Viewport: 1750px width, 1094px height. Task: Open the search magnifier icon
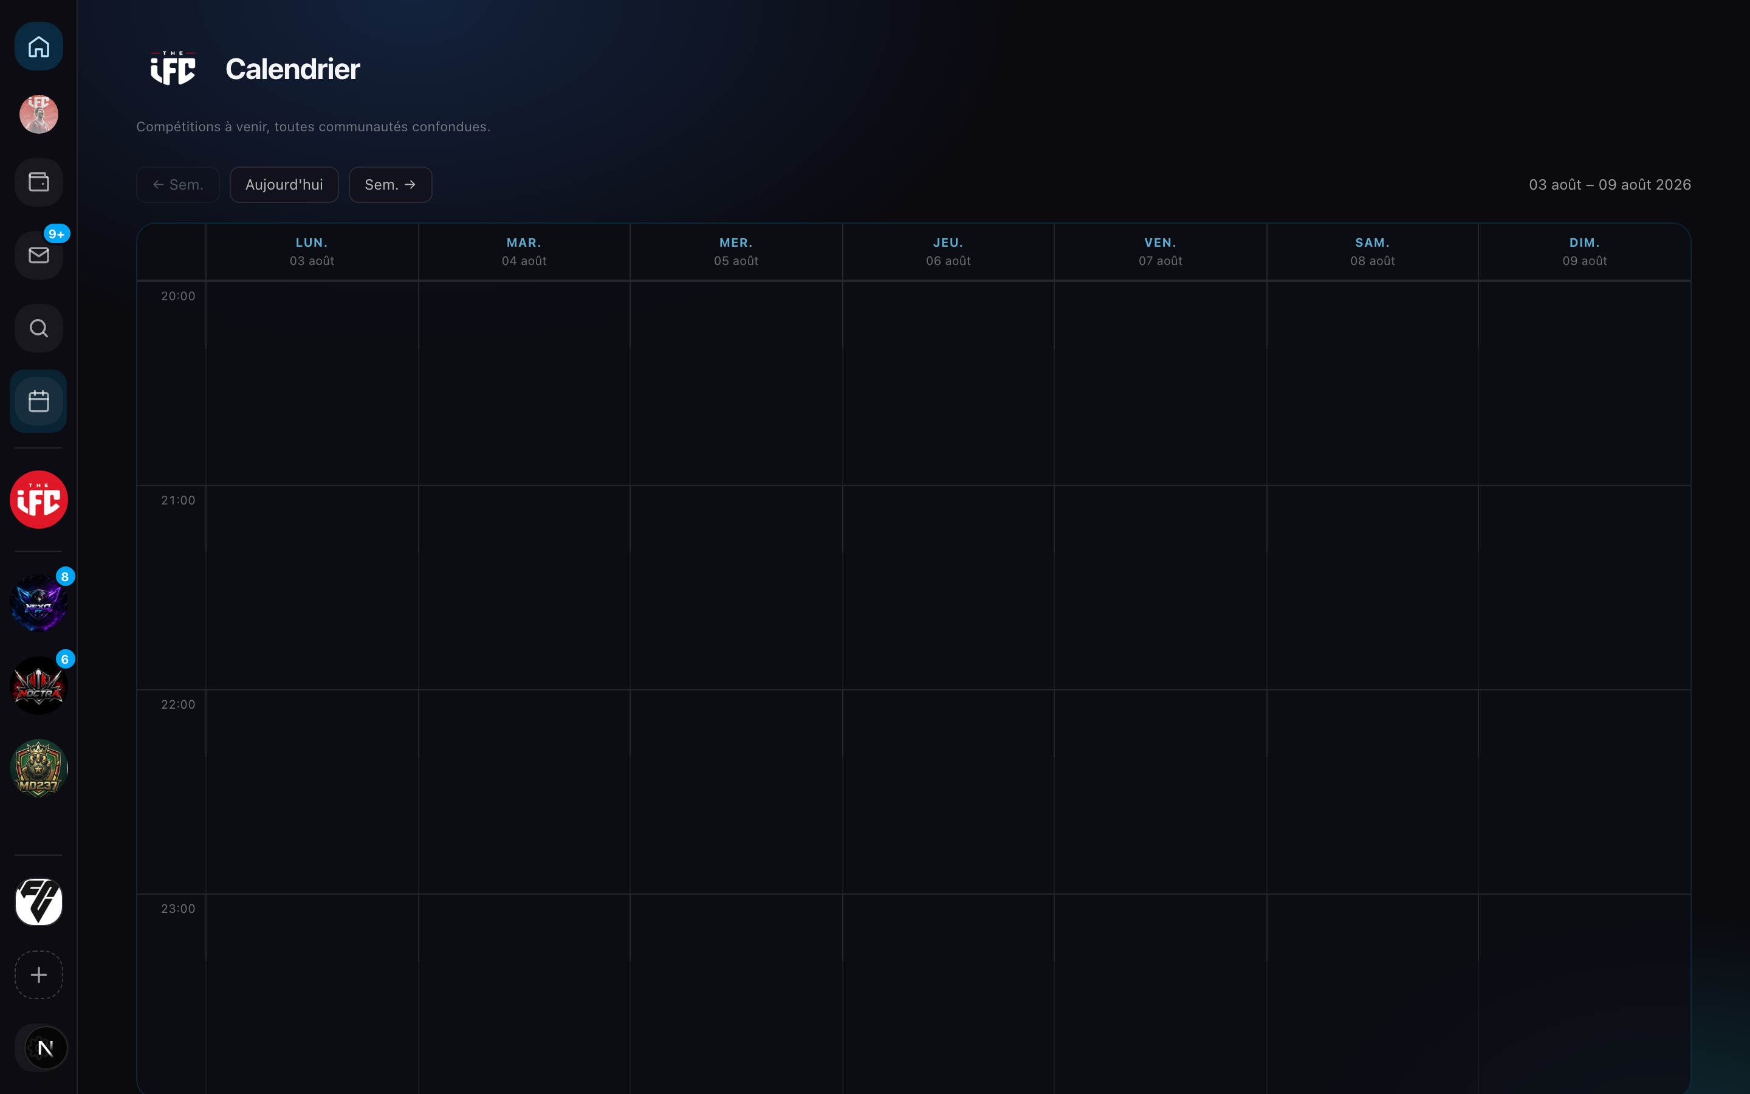pos(39,328)
